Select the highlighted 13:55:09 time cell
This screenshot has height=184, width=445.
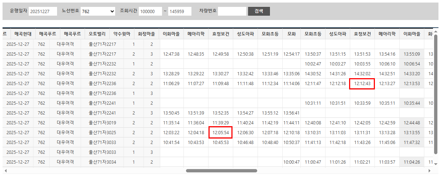(412, 54)
